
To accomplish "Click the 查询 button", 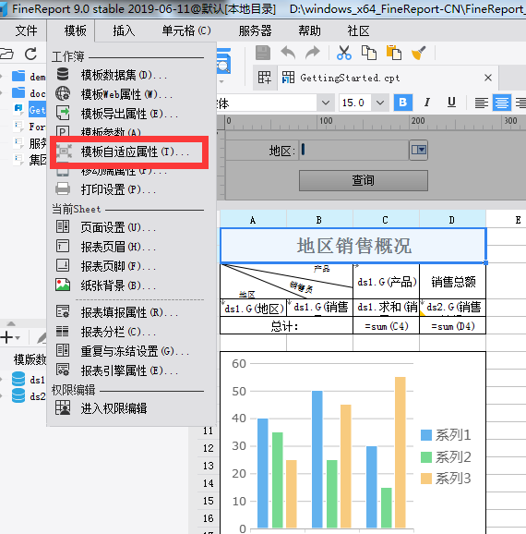I will (x=364, y=180).
